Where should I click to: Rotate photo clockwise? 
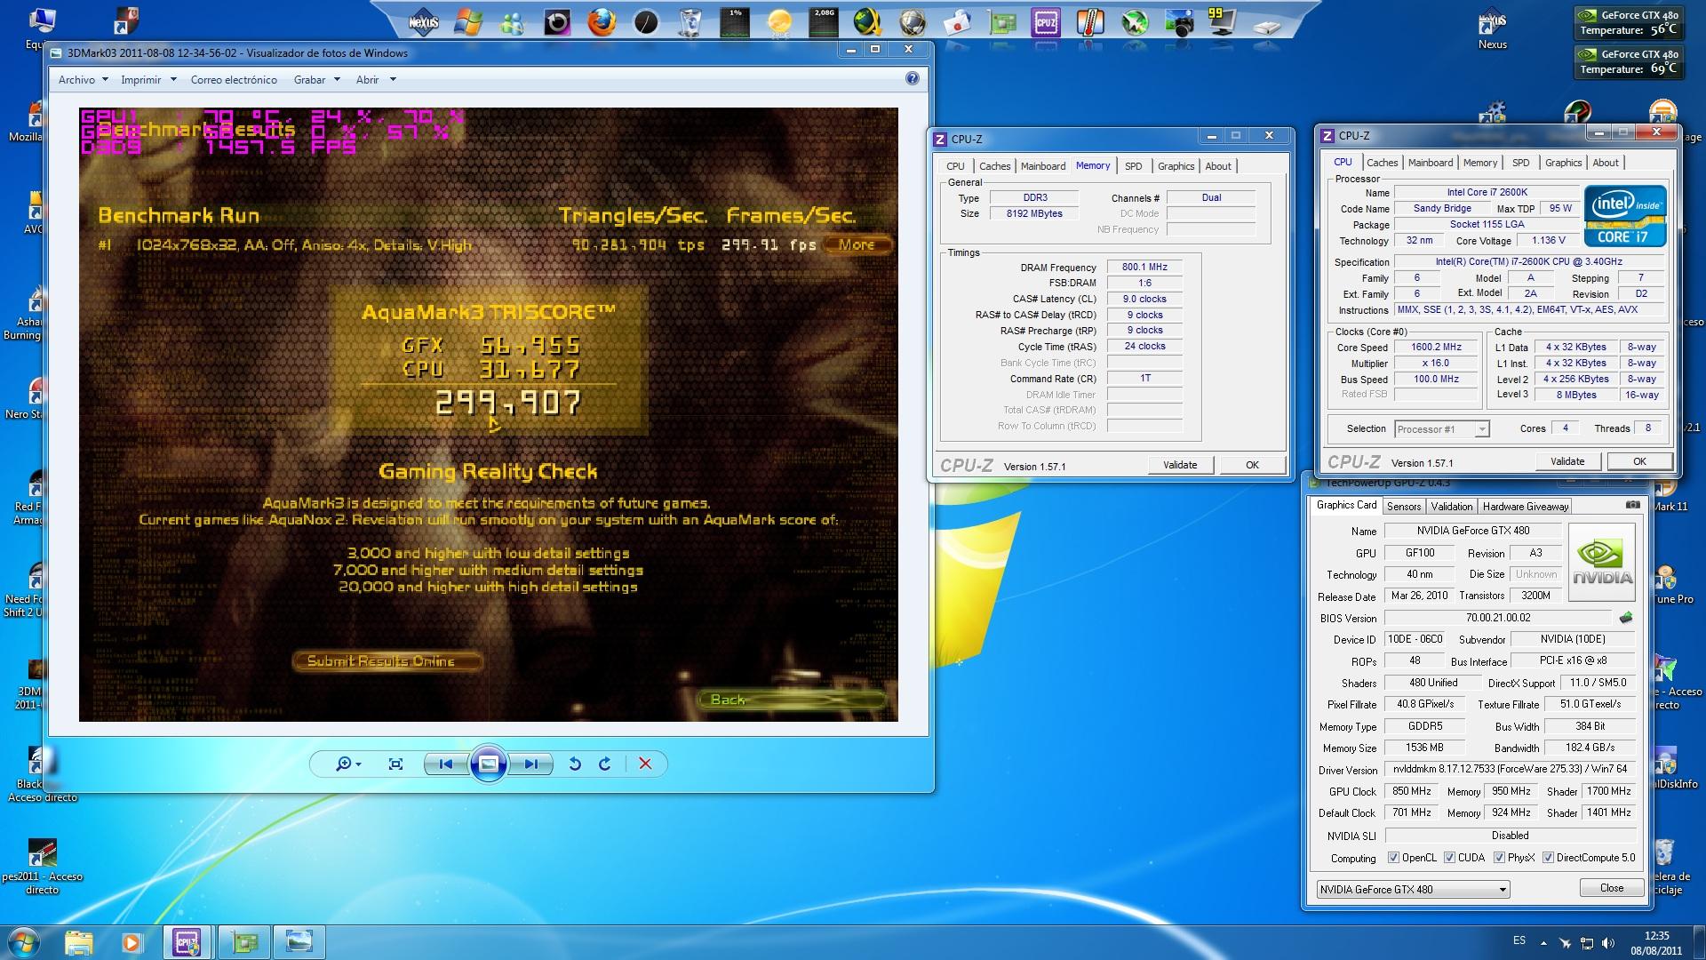pos(605,764)
